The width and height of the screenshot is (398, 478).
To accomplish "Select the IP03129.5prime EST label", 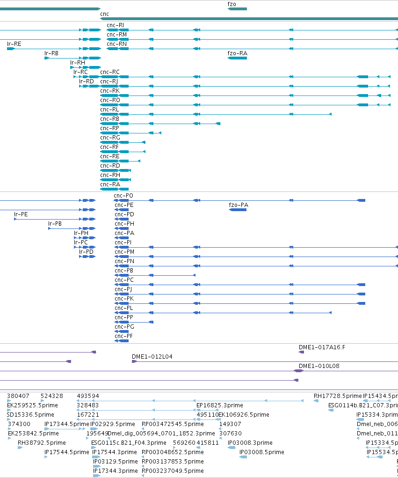I will pos(116,462).
